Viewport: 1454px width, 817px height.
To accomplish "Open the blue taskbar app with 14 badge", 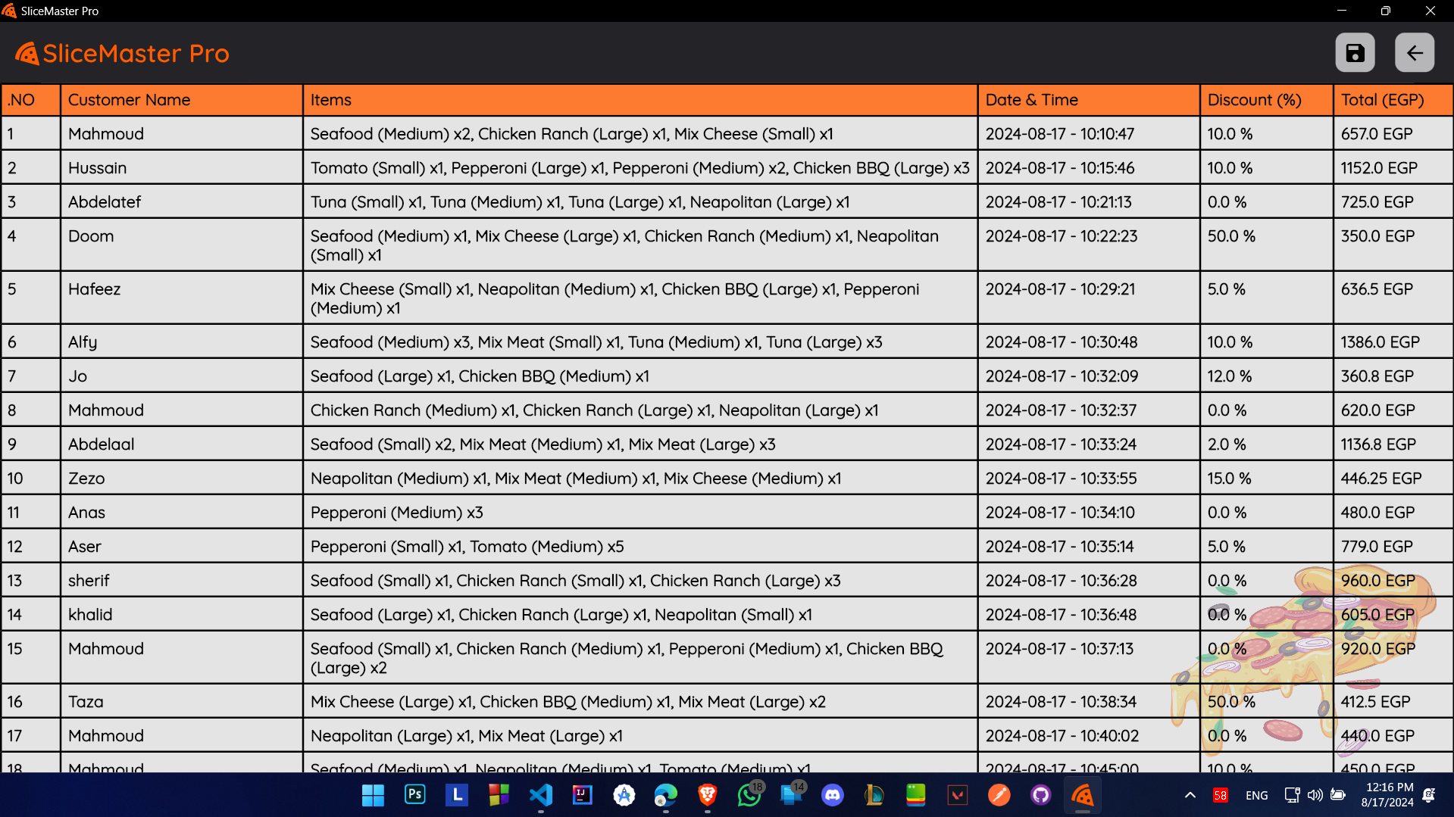I will [x=791, y=795].
